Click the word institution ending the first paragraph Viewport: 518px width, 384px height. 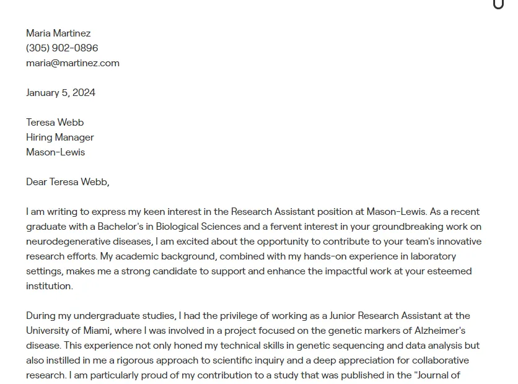click(x=50, y=286)
